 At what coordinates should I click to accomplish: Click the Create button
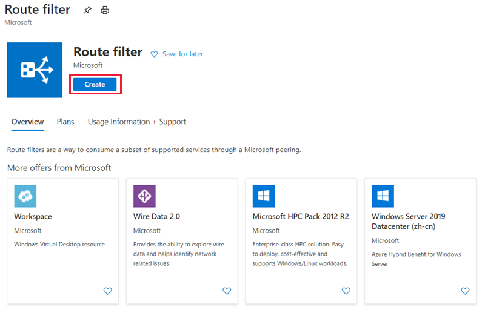[x=95, y=84]
